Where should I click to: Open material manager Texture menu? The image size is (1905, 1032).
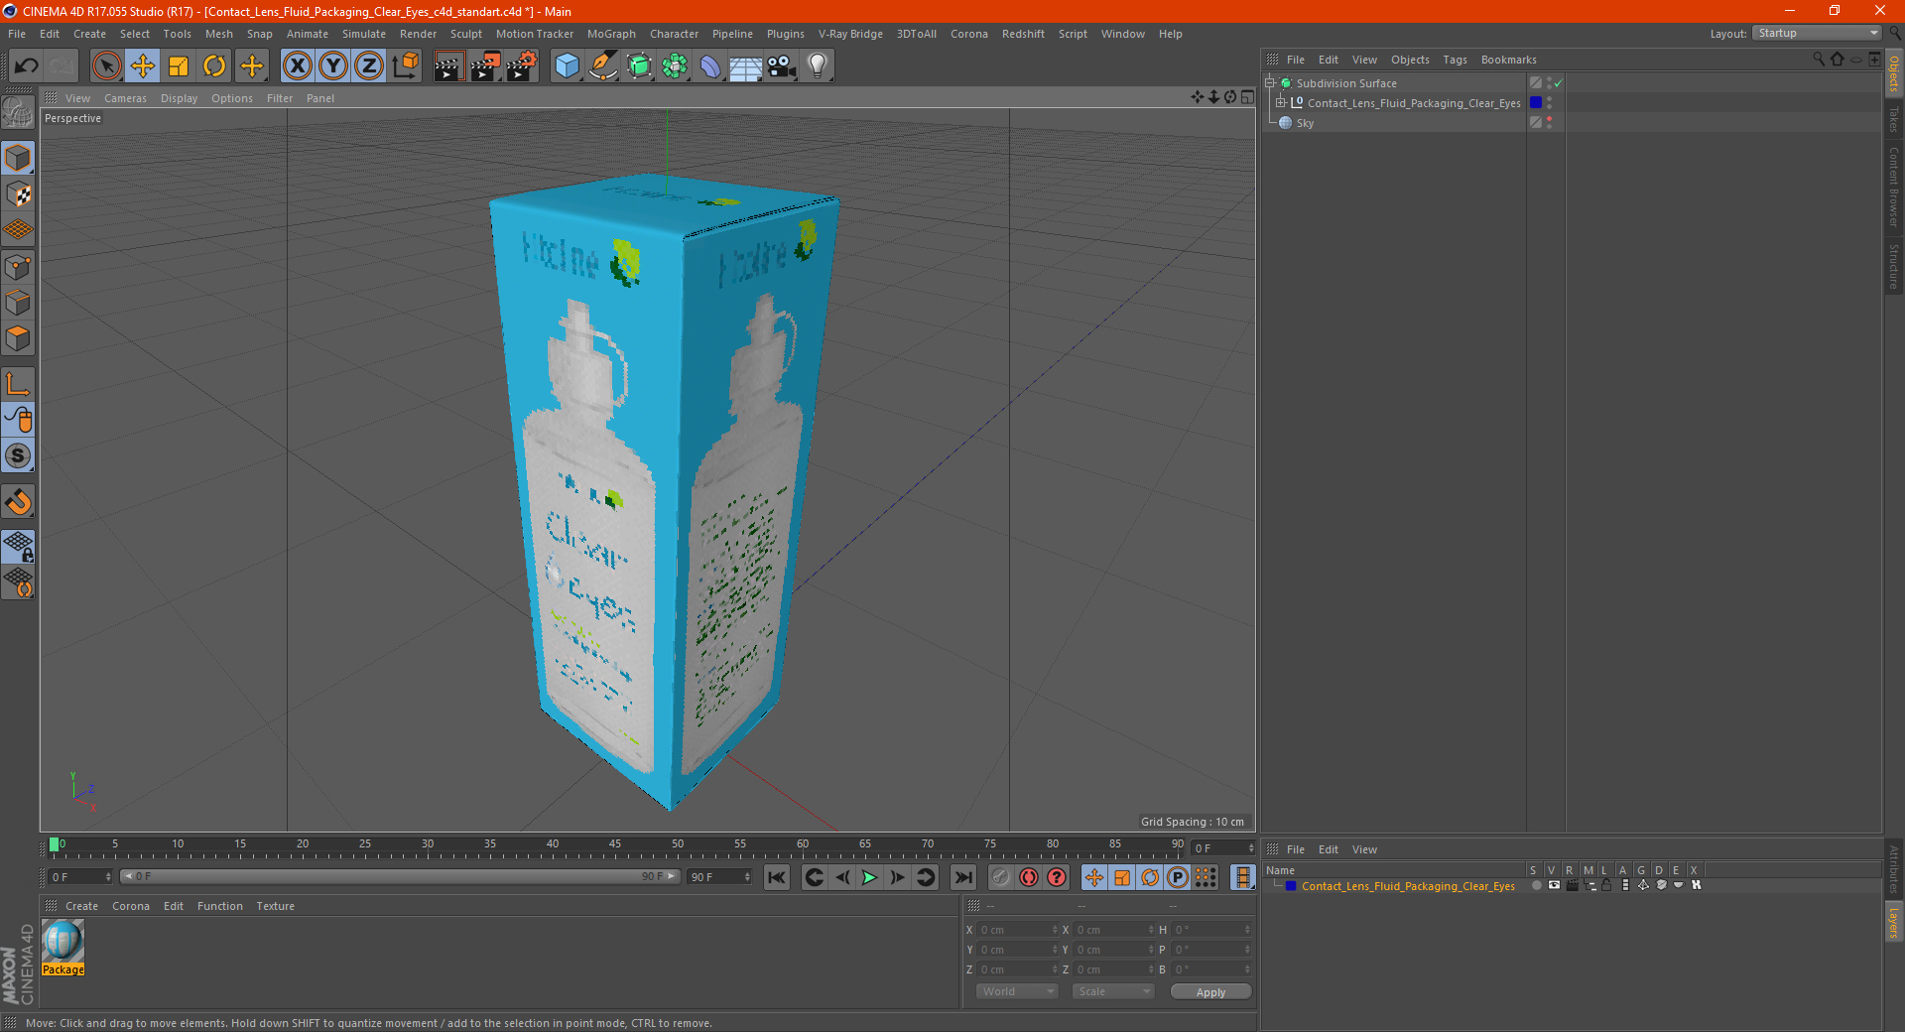click(275, 906)
